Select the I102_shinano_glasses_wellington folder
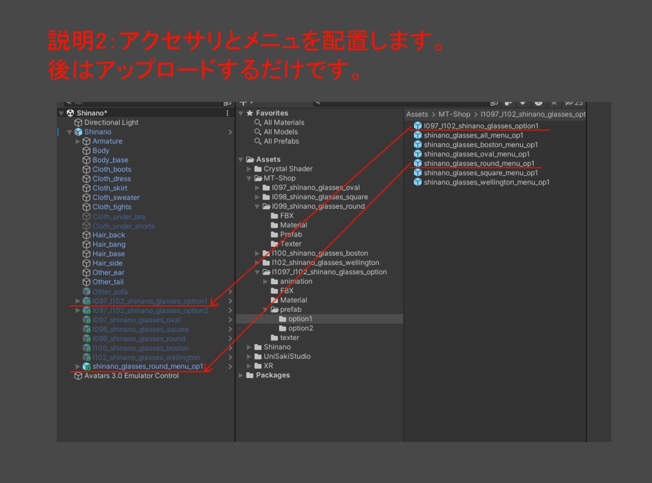Image resolution: width=652 pixels, height=483 pixels. coord(325,263)
